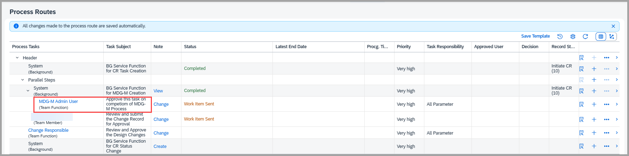
Task: Click the View note link
Action: (158, 91)
